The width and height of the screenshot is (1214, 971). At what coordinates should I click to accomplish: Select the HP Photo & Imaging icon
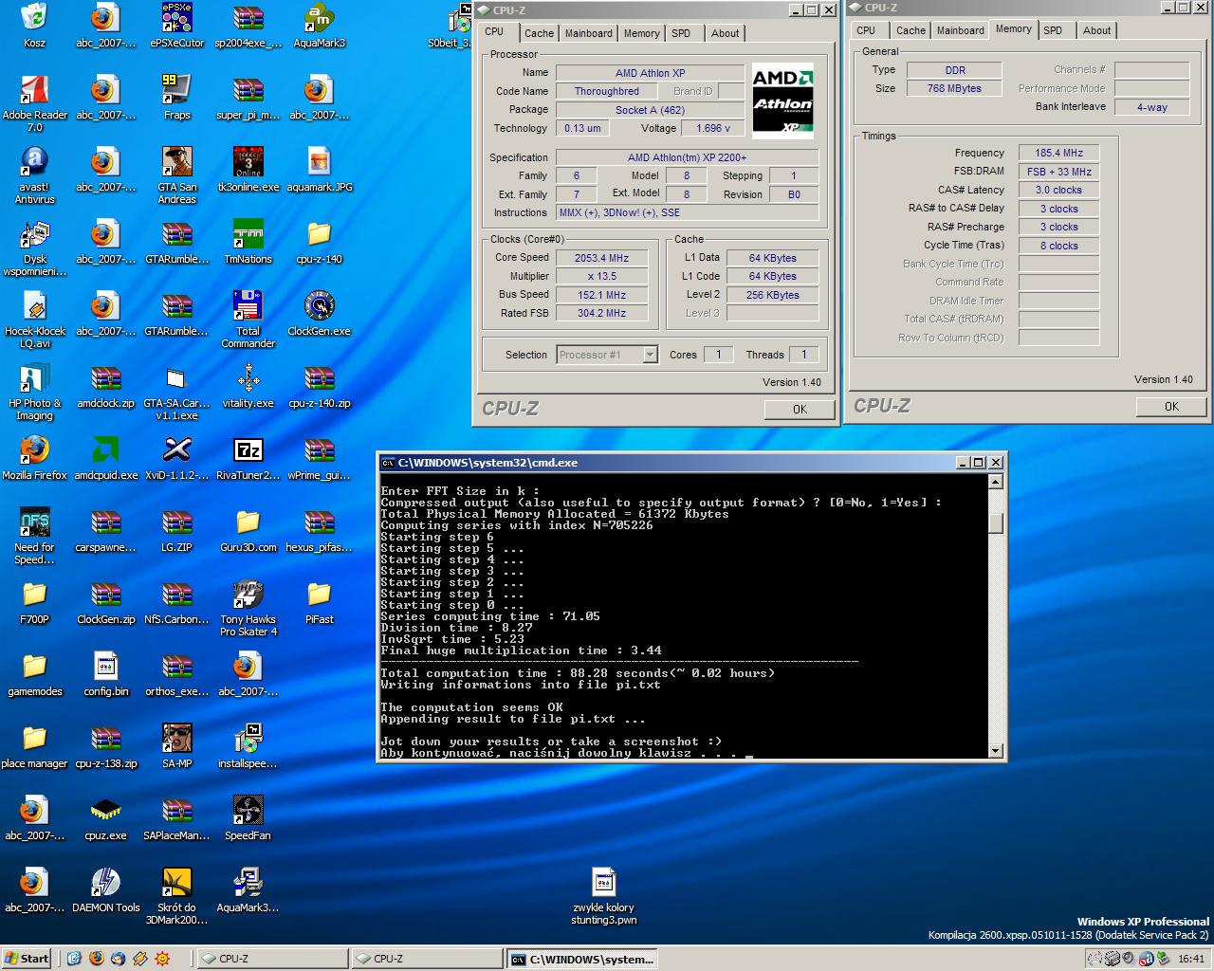[x=34, y=377]
